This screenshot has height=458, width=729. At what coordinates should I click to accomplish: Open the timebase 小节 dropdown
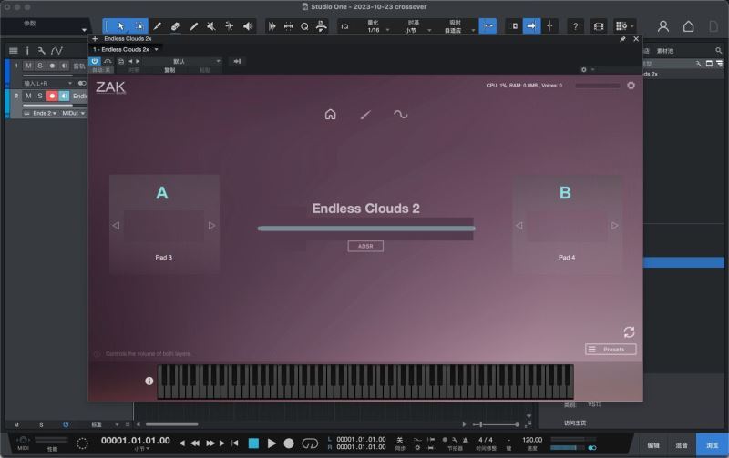(x=416, y=30)
